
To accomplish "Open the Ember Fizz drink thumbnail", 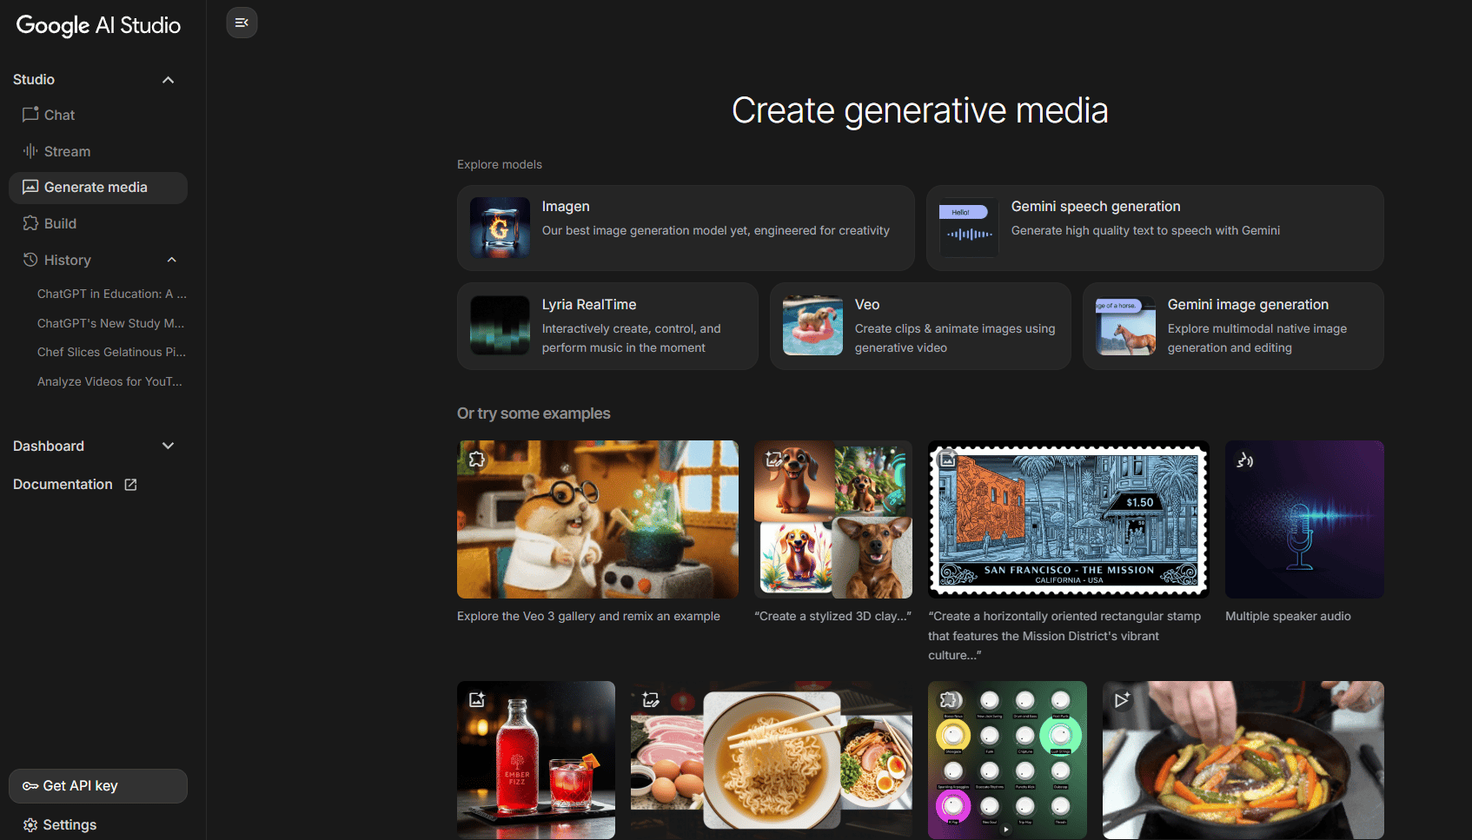I will pyautogui.click(x=536, y=760).
